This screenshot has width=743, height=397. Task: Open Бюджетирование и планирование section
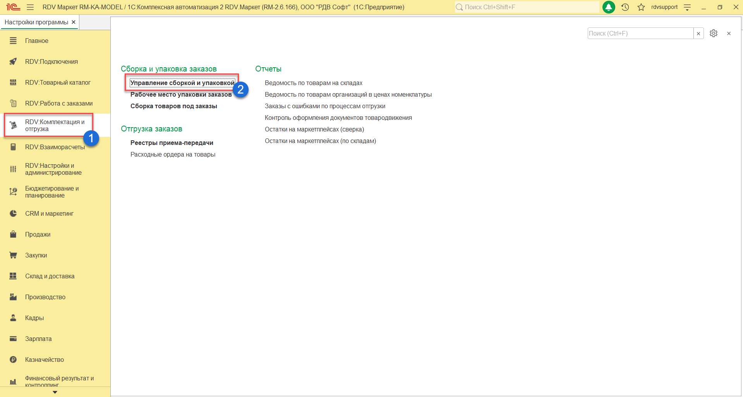52,192
